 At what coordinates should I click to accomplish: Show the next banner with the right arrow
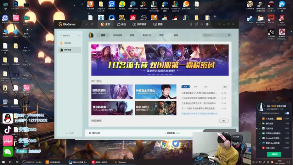click(225, 60)
